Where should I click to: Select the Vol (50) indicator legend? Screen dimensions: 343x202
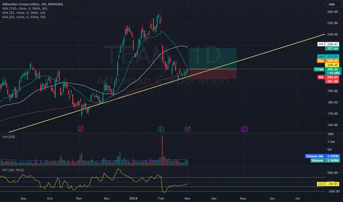[8, 137]
